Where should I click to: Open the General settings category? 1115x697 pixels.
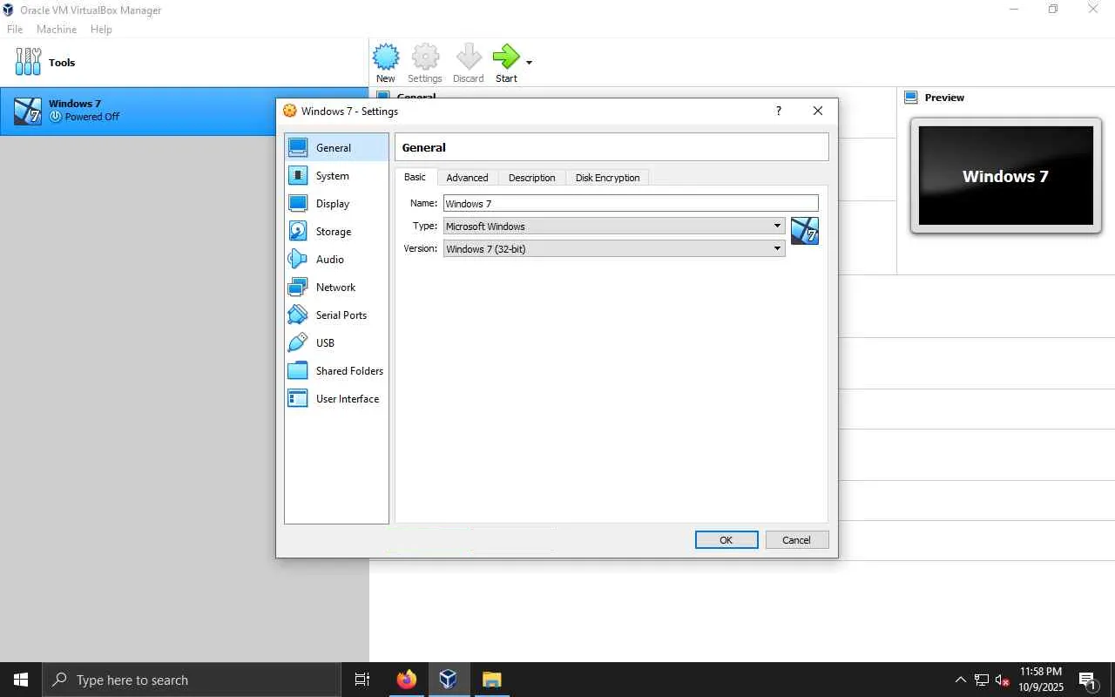(336, 148)
